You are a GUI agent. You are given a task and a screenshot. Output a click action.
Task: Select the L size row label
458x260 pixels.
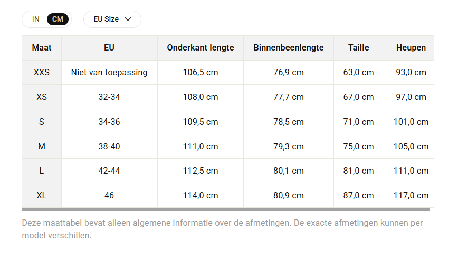[42, 171]
